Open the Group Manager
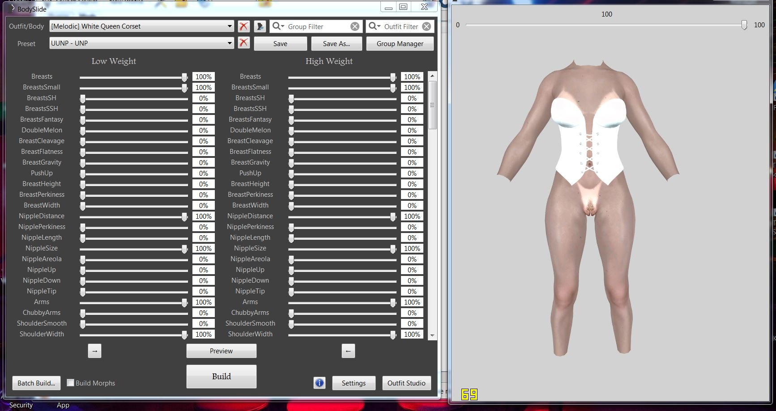Image resolution: width=776 pixels, height=411 pixels. (x=400, y=43)
